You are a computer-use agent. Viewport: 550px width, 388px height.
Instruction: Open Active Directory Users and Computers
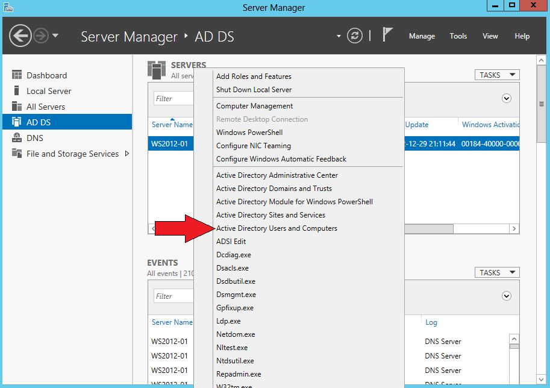click(x=277, y=228)
